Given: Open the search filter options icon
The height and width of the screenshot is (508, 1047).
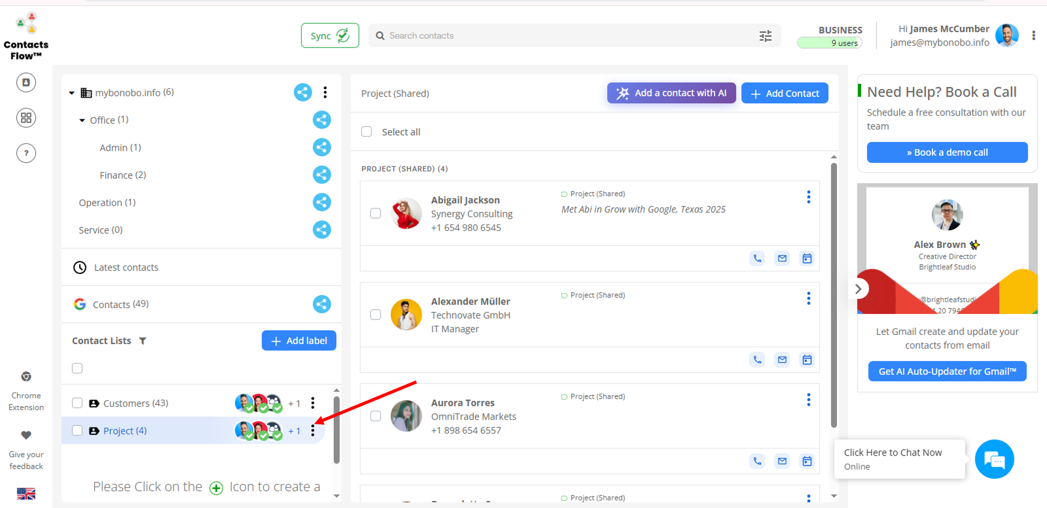Looking at the screenshot, I should (x=765, y=35).
